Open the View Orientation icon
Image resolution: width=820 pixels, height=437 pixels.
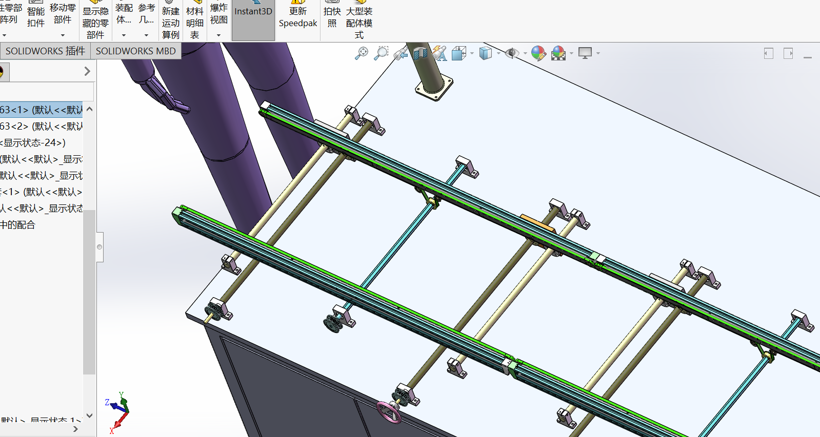pyautogui.click(x=458, y=53)
